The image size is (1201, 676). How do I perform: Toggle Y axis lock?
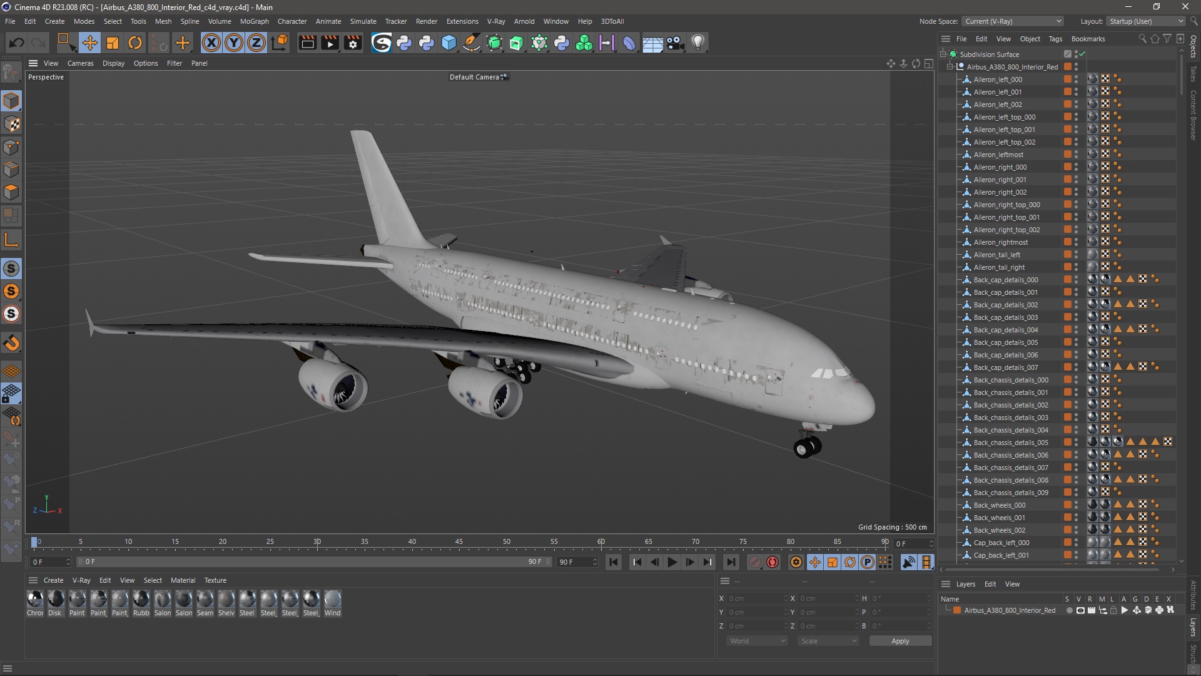pos(234,43)
